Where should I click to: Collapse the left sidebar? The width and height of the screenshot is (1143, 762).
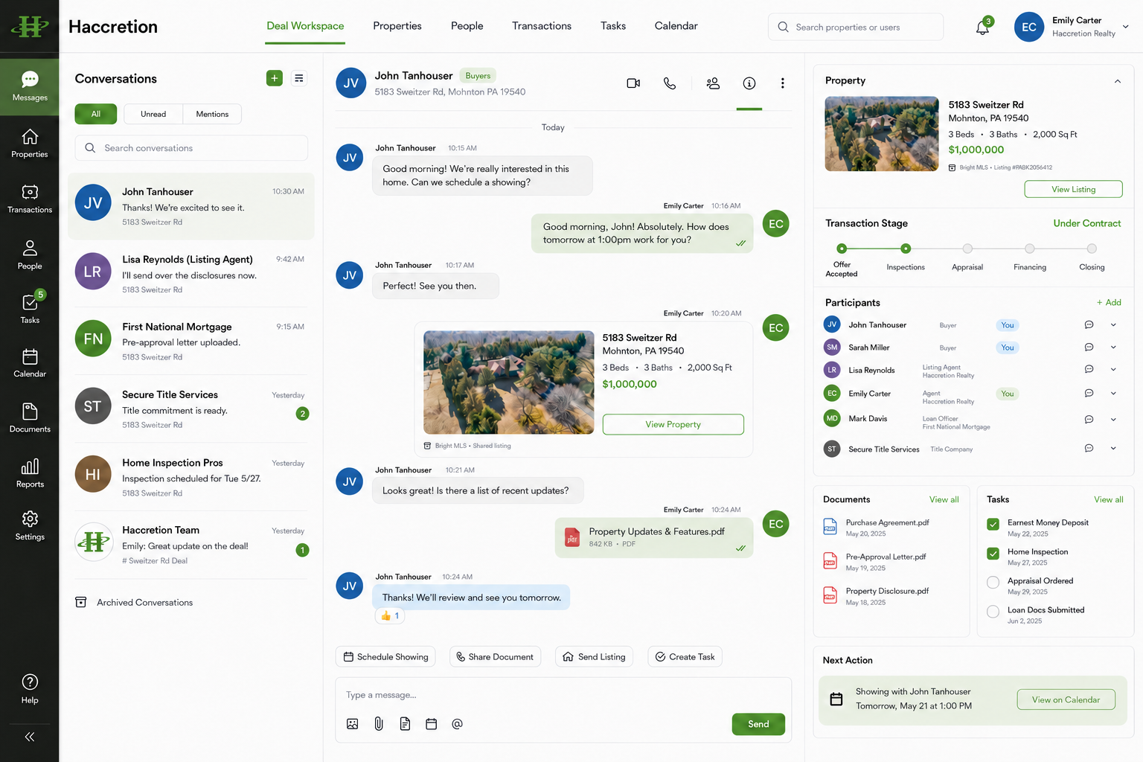coord(30,737)
